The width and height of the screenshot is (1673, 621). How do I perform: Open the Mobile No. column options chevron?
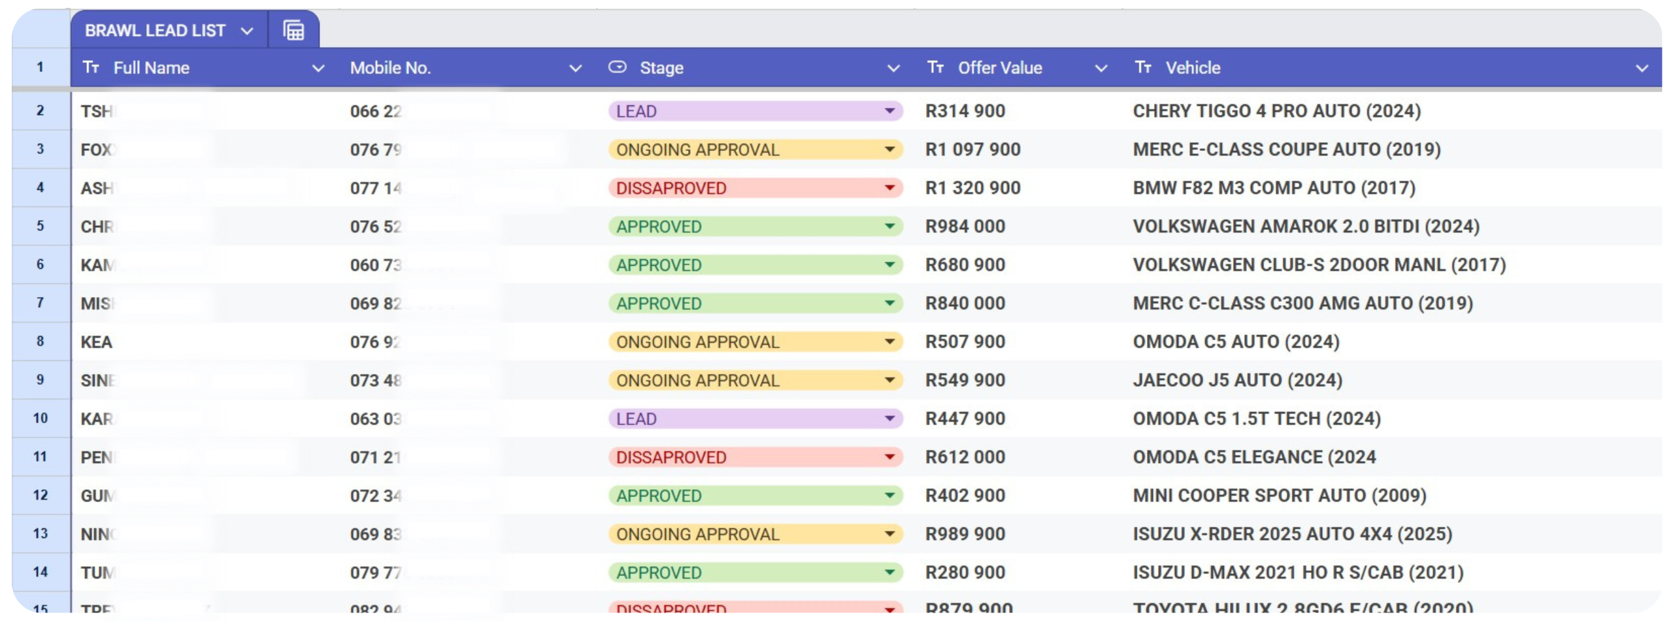(x=575, y=69)
